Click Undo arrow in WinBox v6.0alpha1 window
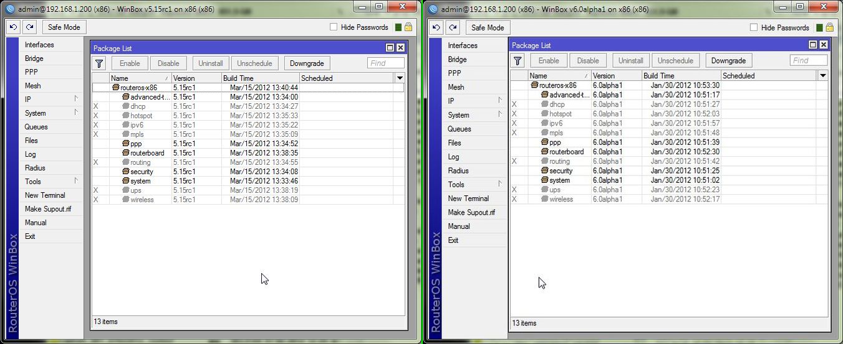The width and height of the screenshot is (843, 344). (x=436, y=27)
